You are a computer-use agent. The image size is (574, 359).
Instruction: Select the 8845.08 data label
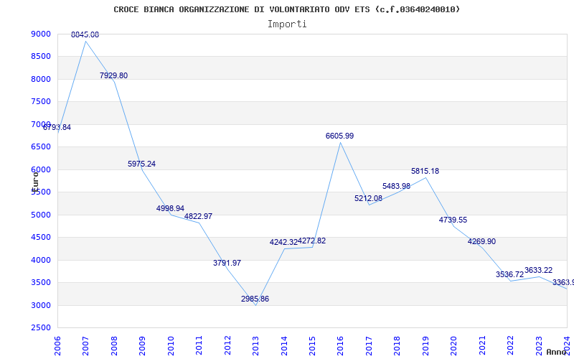coord(85,34)
